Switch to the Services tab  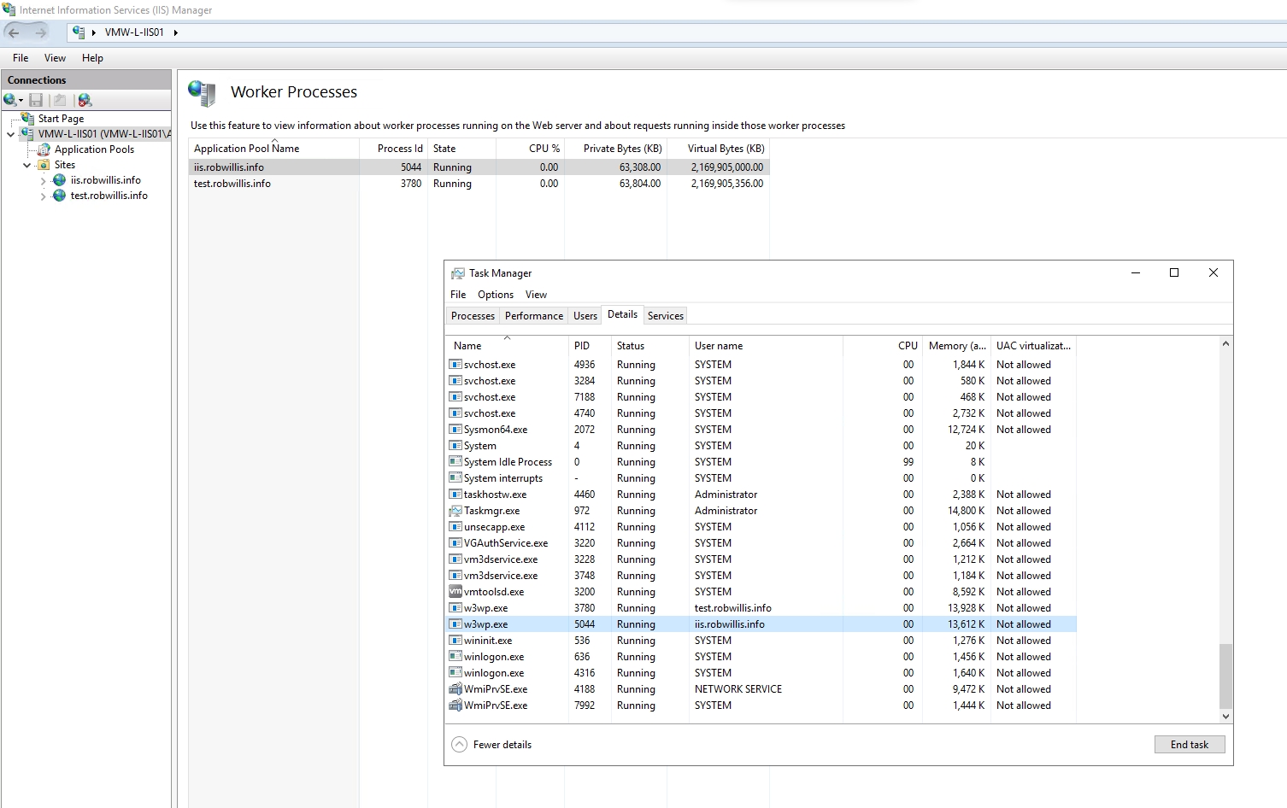pyautogui.click(x=666, y=316)
